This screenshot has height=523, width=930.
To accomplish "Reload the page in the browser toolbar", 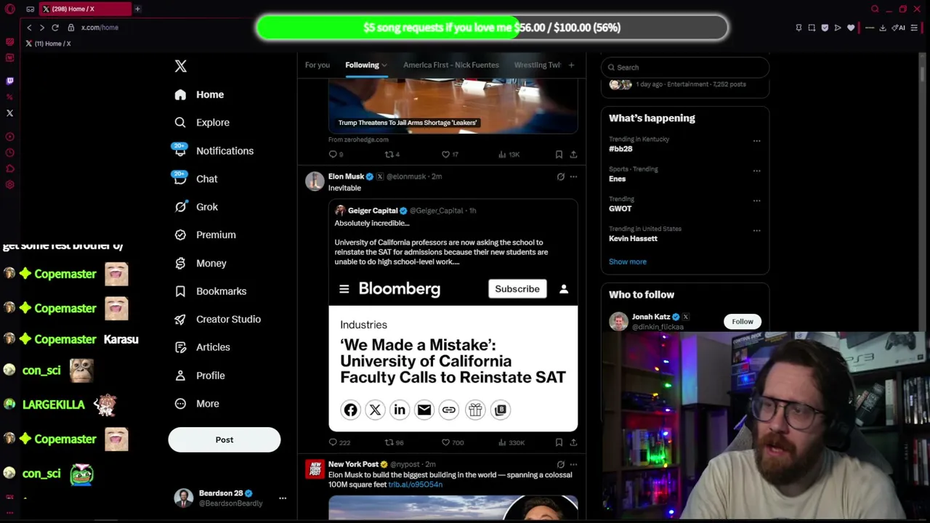I will click(54, 28).
